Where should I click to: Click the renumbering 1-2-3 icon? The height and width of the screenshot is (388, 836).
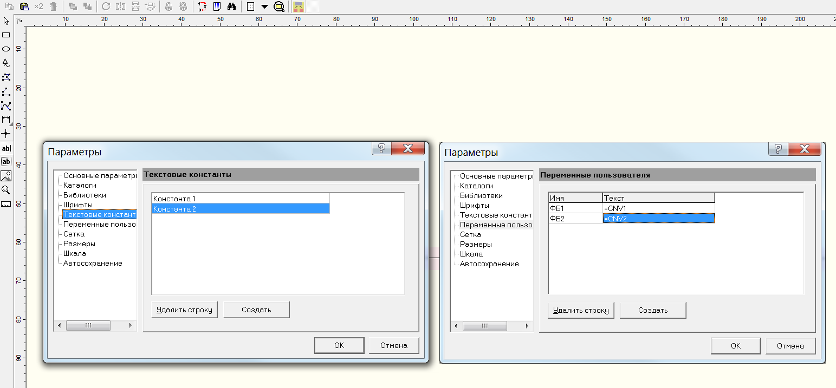click(202, 6)
